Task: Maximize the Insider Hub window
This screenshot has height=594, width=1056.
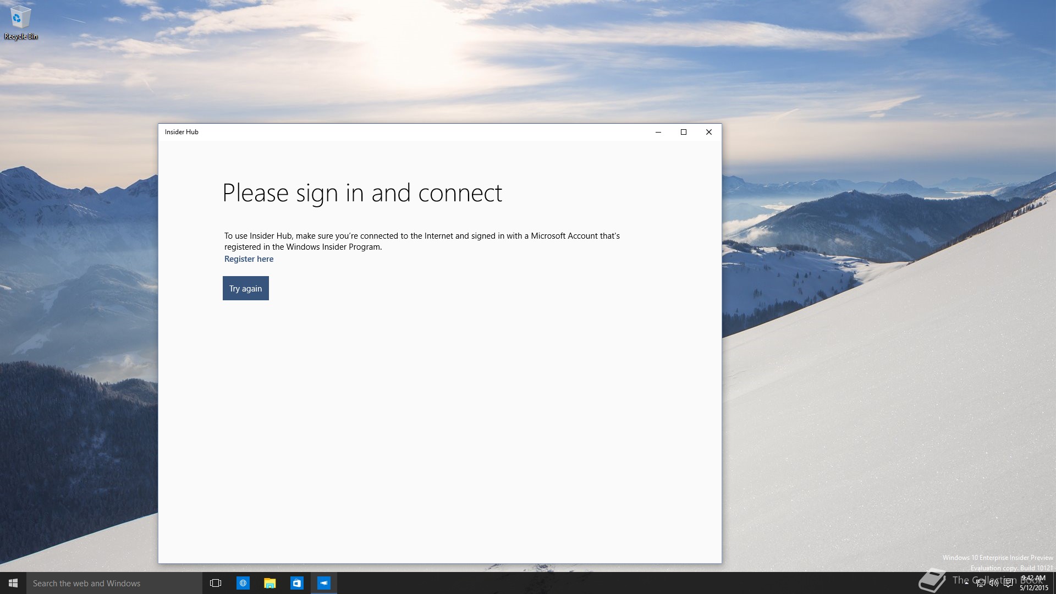Action: tap(684, 132)
